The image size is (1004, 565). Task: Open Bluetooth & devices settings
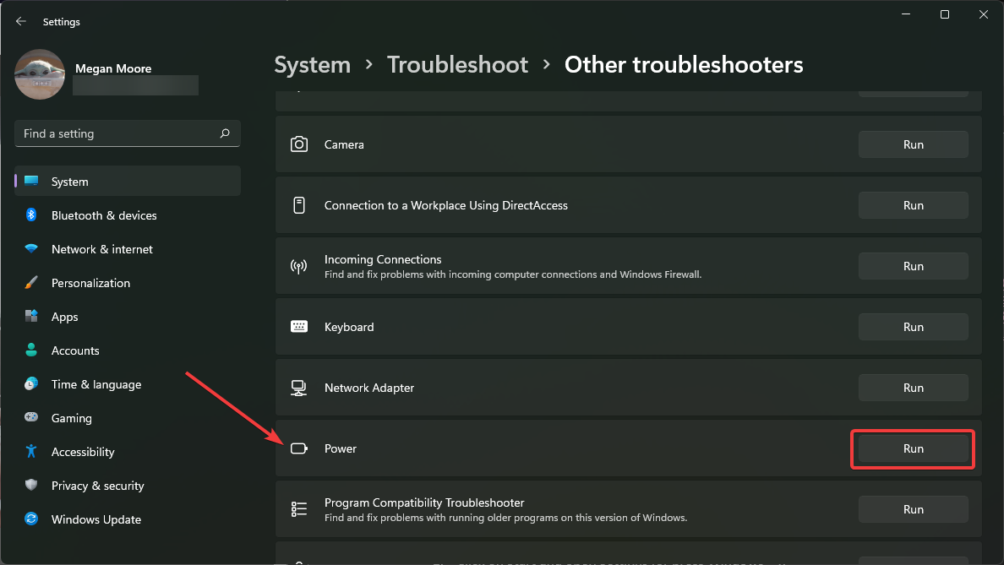tap(104, 215)
